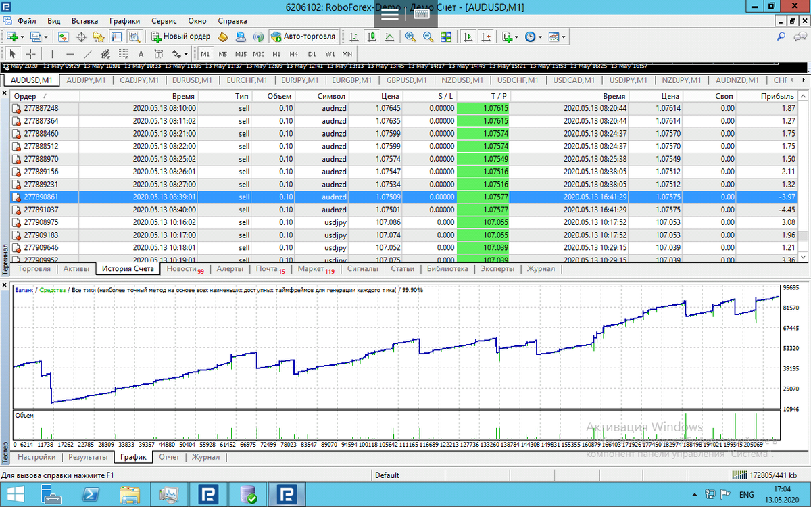Open the Data Window crosshair icon

81,37
